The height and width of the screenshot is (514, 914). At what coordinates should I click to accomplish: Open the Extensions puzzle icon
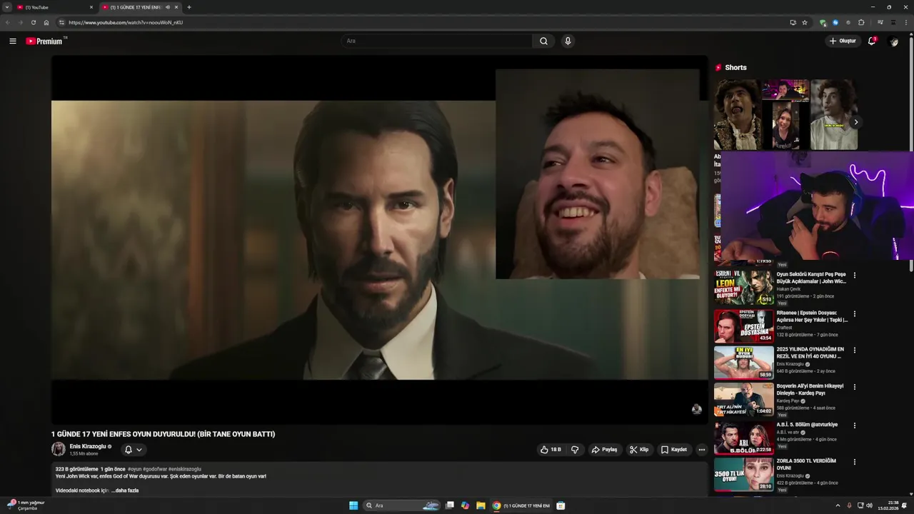coord(861,22)
